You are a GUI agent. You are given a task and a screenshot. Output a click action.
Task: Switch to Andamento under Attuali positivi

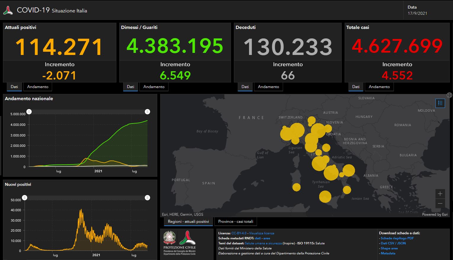(x=38, y=87)
